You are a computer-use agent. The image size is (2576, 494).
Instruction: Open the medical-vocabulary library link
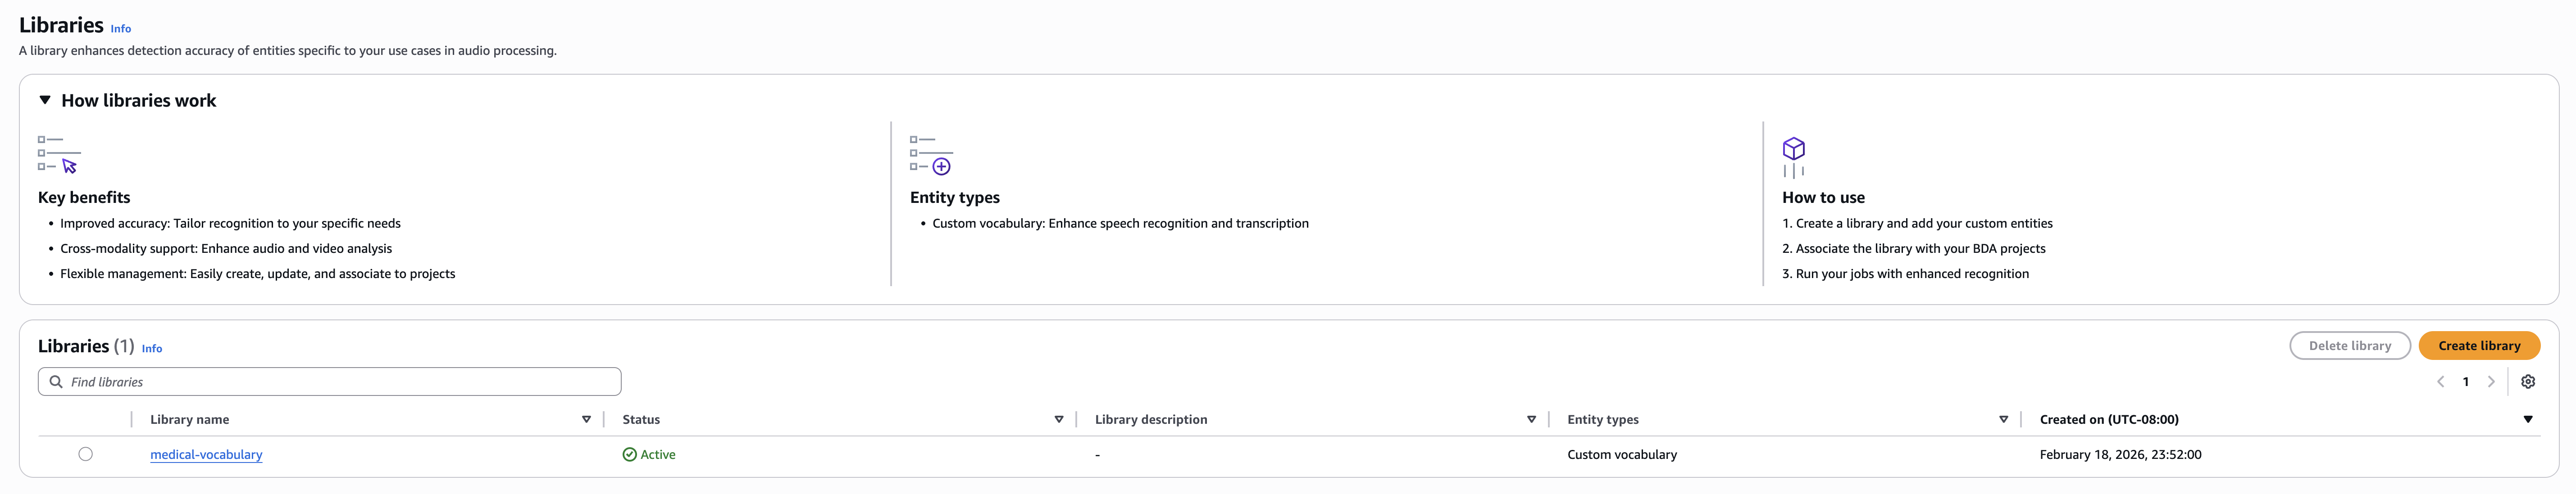point(206,455)
